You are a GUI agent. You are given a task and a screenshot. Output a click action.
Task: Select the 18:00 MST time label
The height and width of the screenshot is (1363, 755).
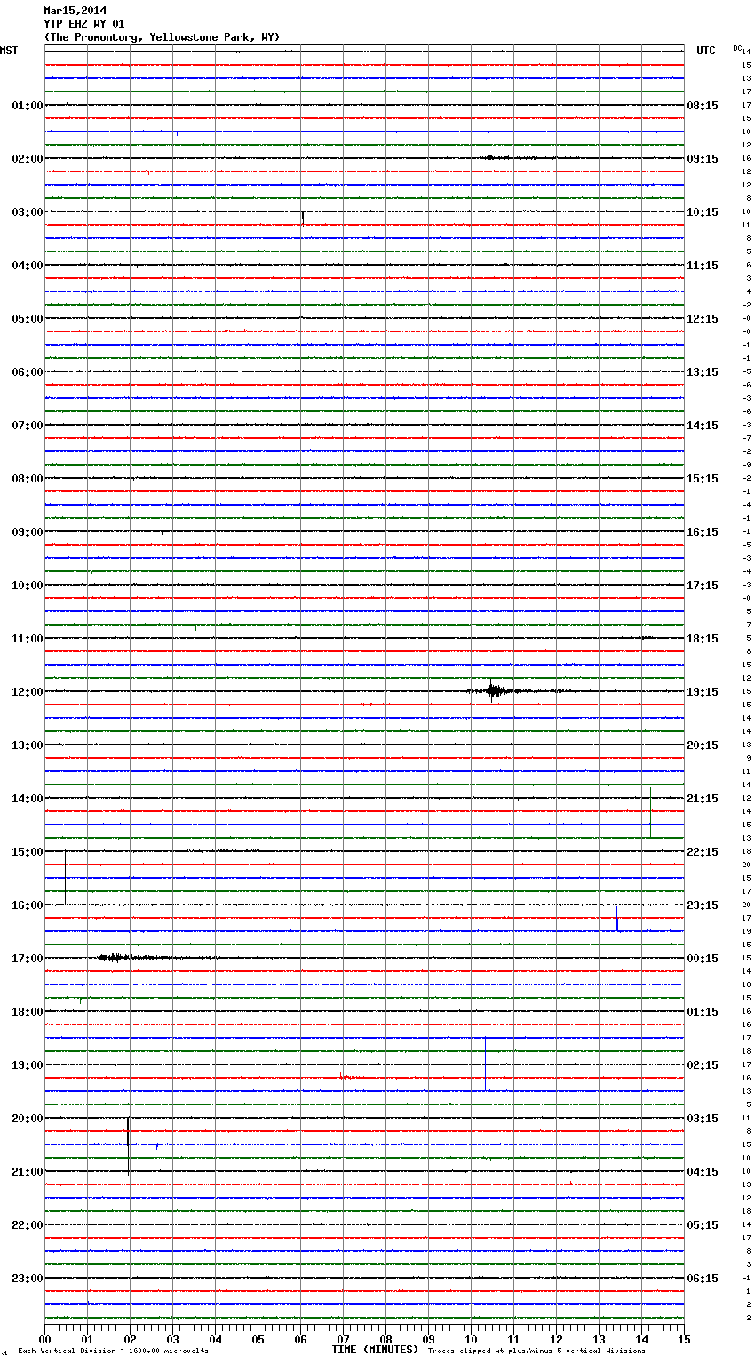(x=27, y=1012)
